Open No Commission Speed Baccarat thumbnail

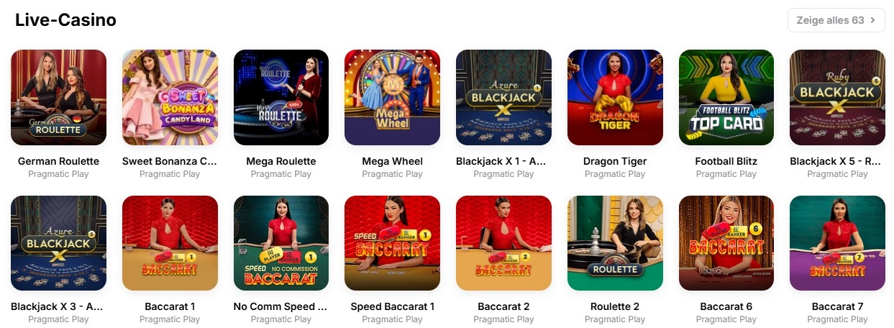pos(281,243)
